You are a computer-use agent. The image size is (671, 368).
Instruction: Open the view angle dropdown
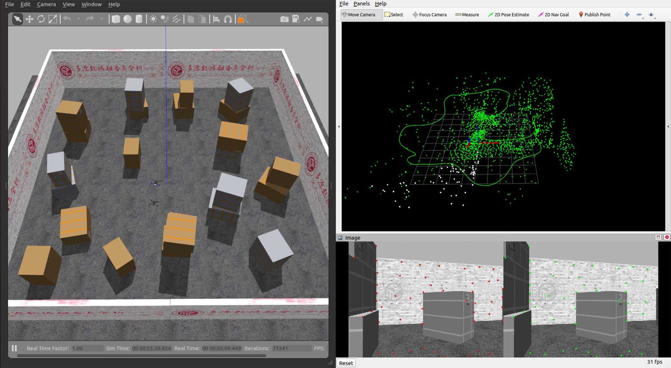coord(243,19)
